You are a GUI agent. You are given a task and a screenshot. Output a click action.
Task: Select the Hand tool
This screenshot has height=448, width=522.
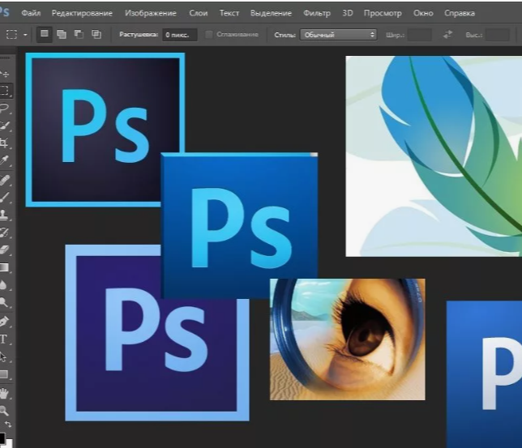click(4, 394)
